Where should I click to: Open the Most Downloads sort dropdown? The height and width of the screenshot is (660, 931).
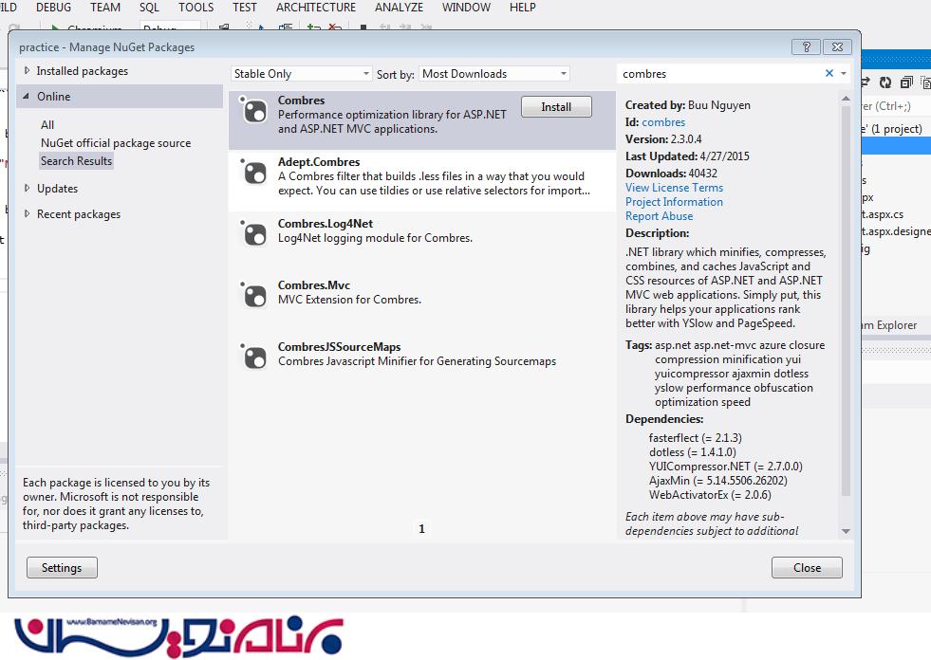(x=493, y=74)
